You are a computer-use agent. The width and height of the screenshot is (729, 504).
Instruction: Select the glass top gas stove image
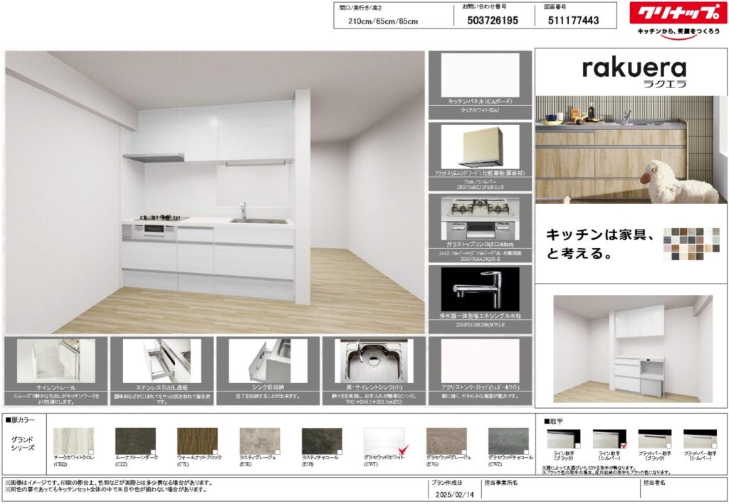(x=479, y=219)
